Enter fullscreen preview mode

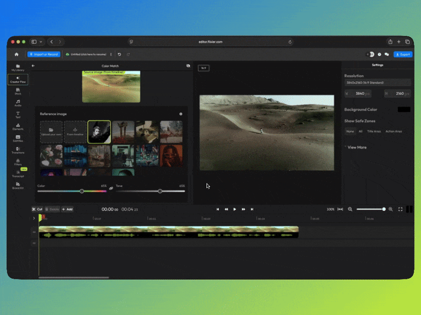pyautogui.click(x=400, y=209)
